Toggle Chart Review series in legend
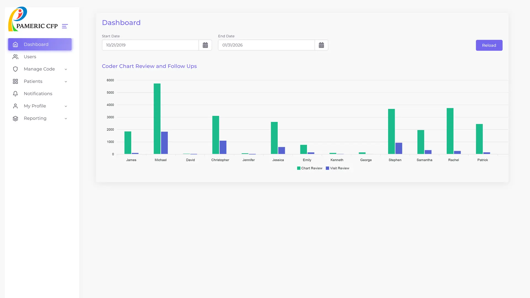Image resolution: width=530 pixels, height=298 pixels. (309, 168)
